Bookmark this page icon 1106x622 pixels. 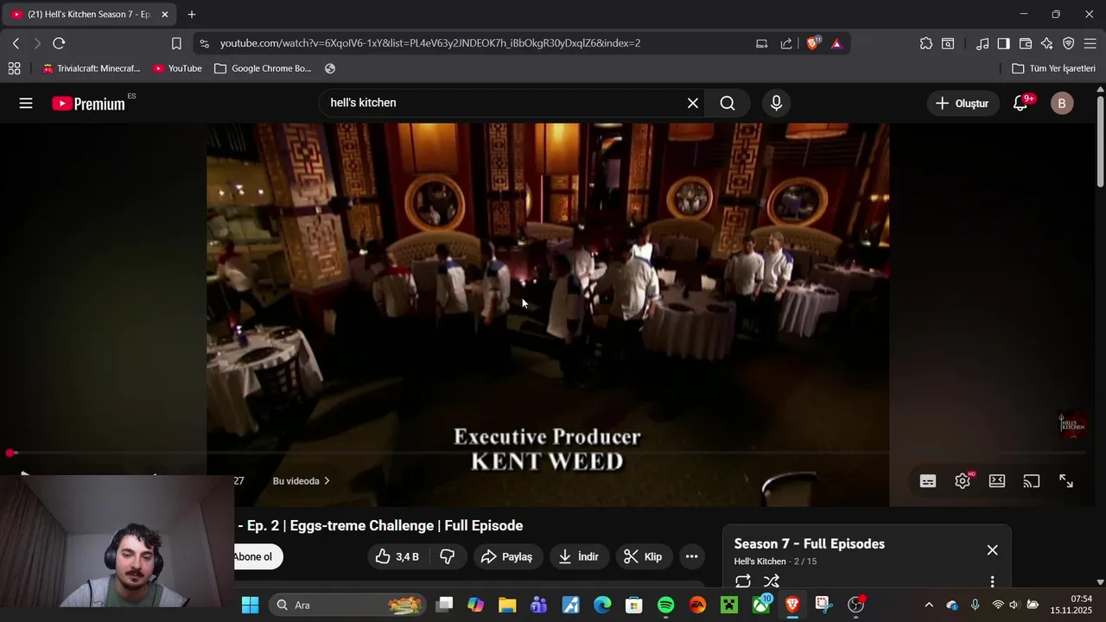click(176, 43)
